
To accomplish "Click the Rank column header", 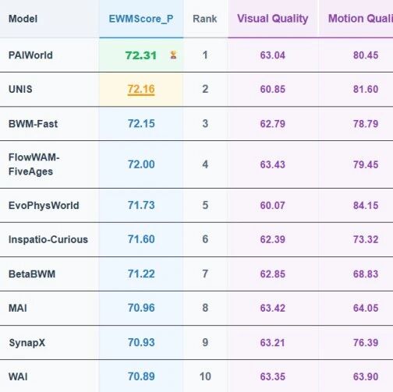I will (205, 19).
